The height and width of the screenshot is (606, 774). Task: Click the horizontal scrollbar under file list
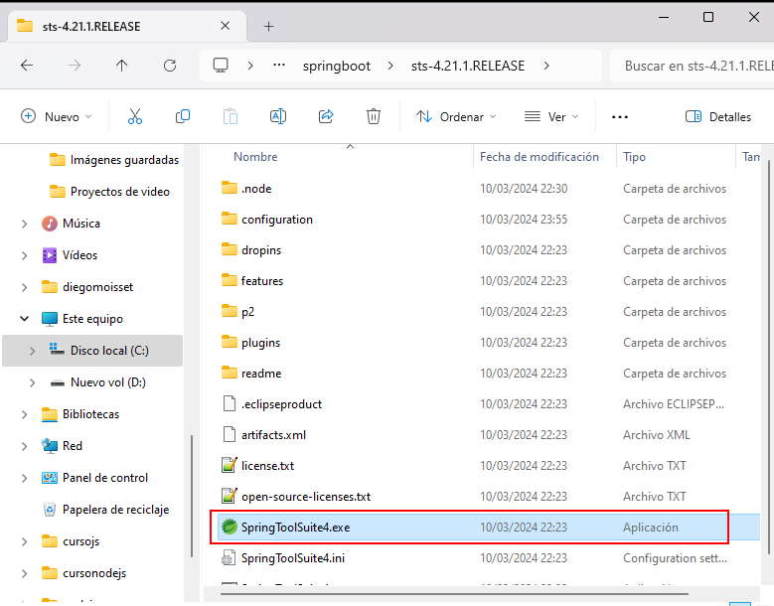tap(454, 594)
